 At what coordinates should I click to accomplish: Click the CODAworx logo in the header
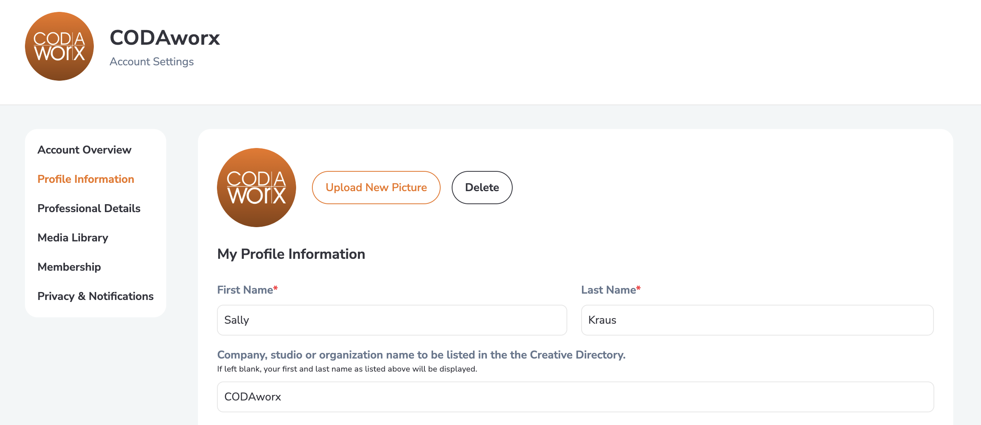tap(59, 46)
